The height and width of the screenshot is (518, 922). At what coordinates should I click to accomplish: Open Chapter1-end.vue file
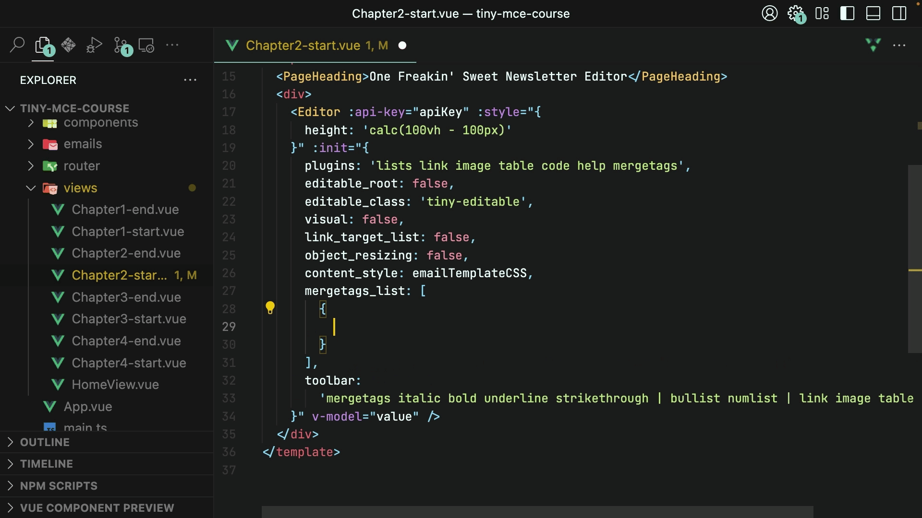[x=125, y=210]
